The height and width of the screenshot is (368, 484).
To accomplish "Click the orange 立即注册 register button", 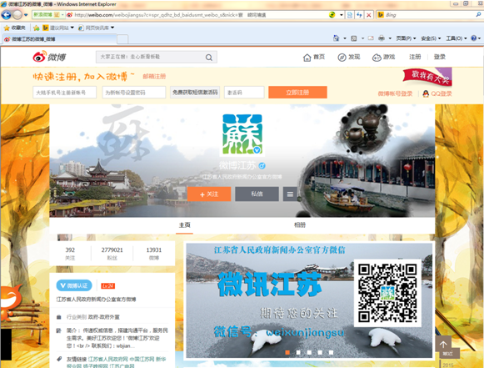I will click(x=297, y=93).
